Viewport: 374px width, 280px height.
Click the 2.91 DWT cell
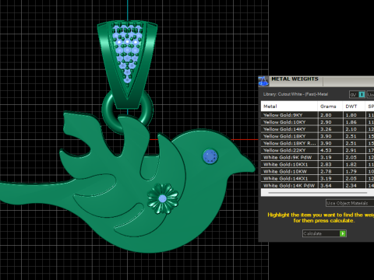pos(354,150)
